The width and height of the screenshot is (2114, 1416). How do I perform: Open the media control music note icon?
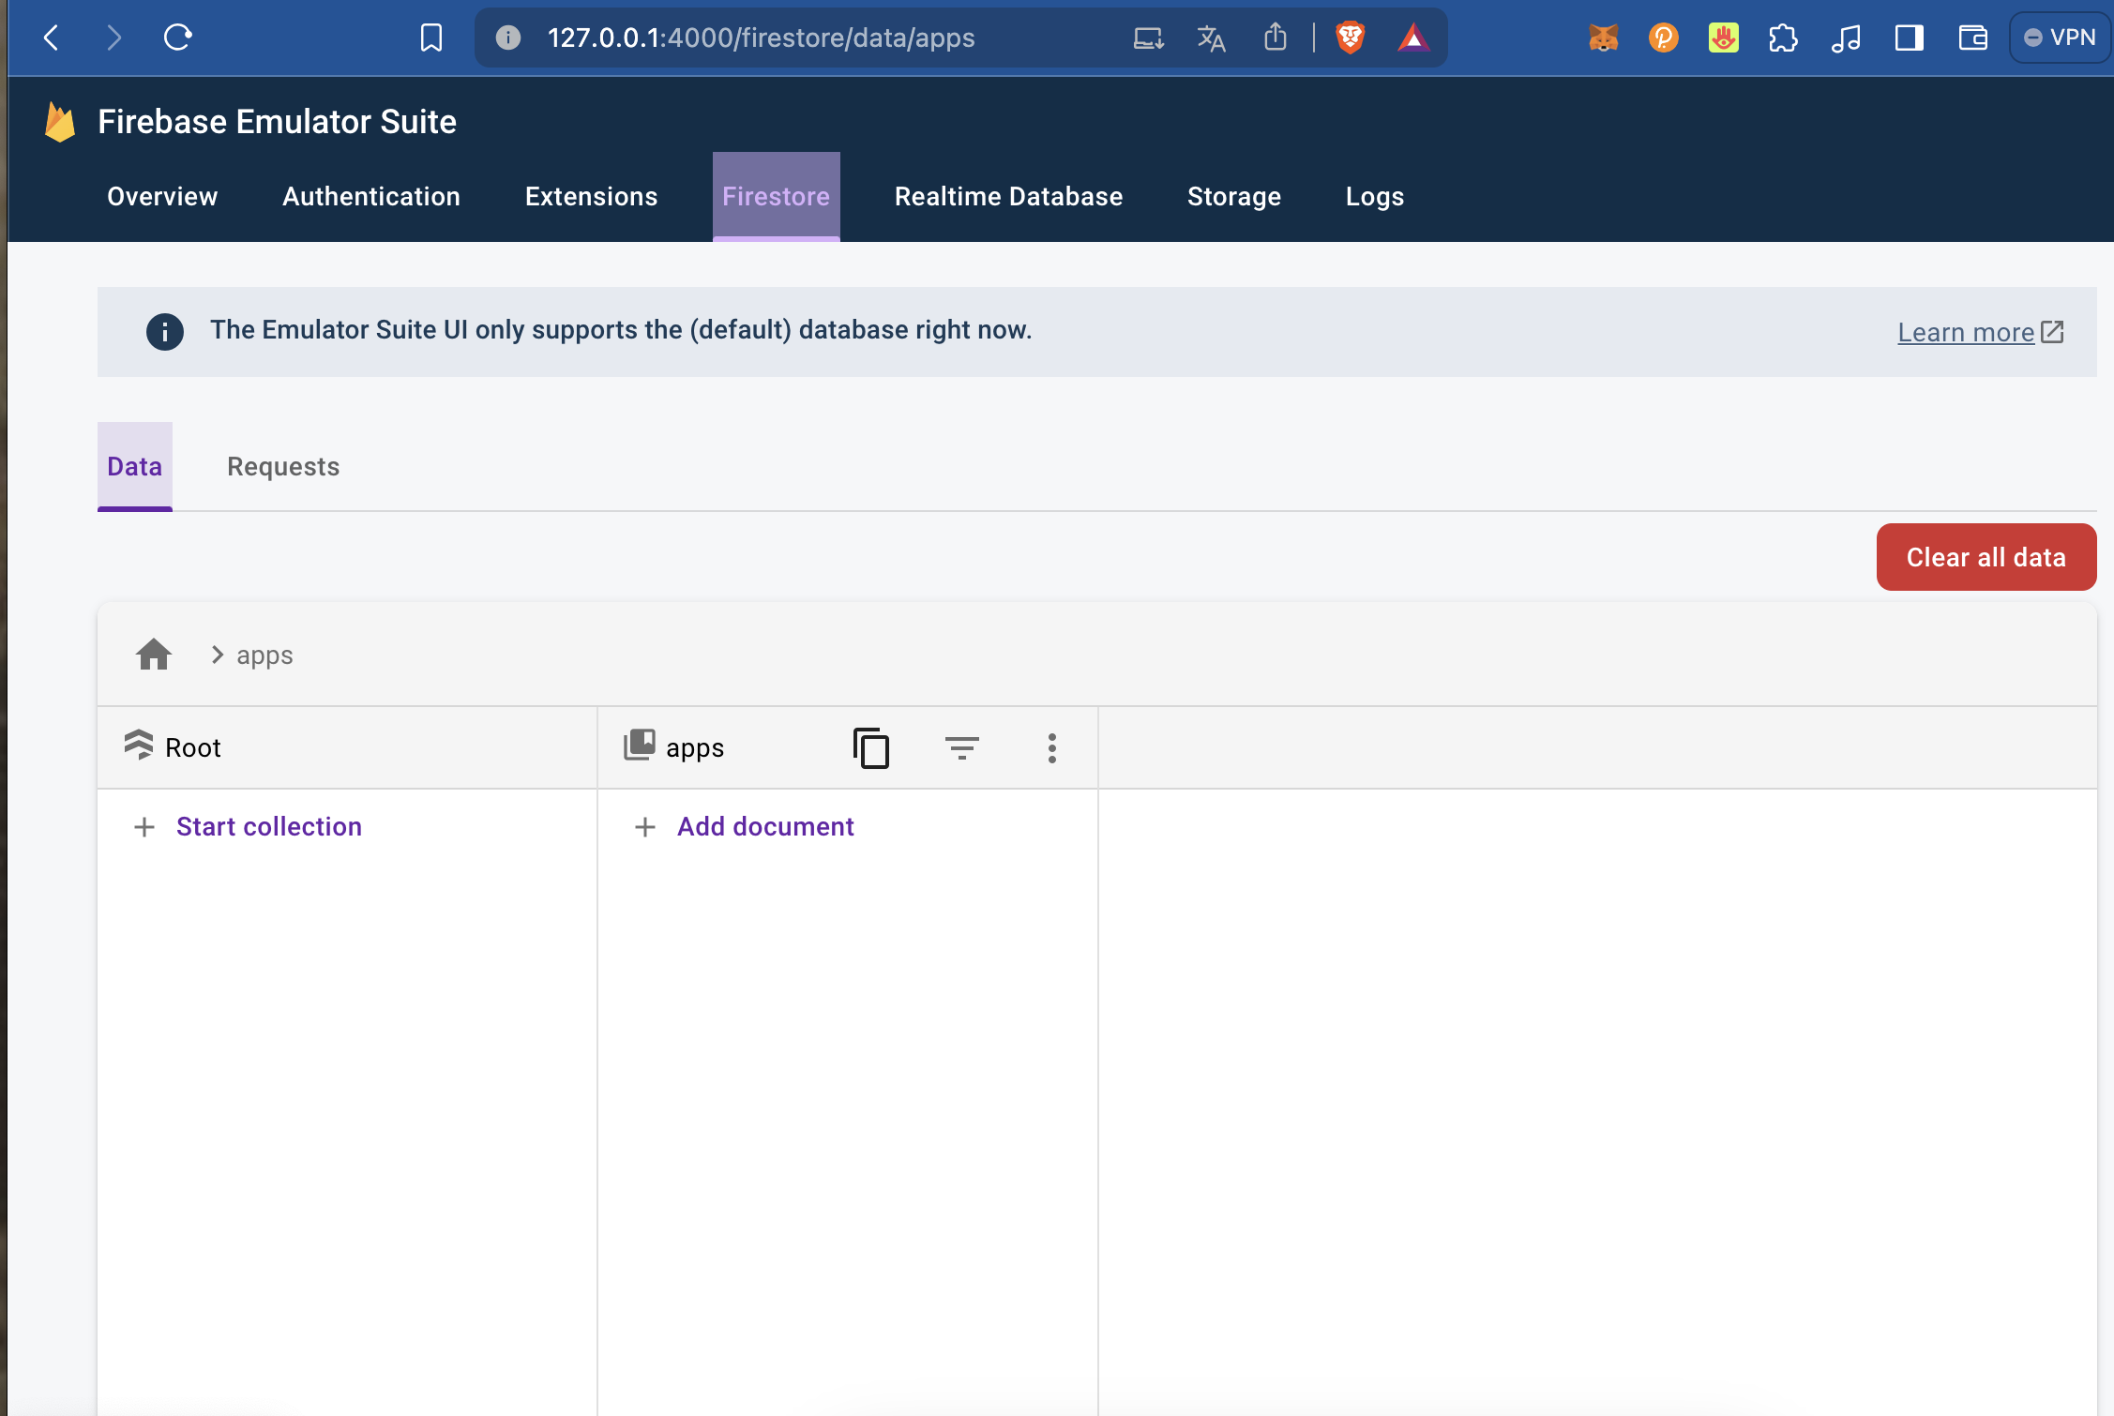pyautogui.click(x=1846, y=38)
